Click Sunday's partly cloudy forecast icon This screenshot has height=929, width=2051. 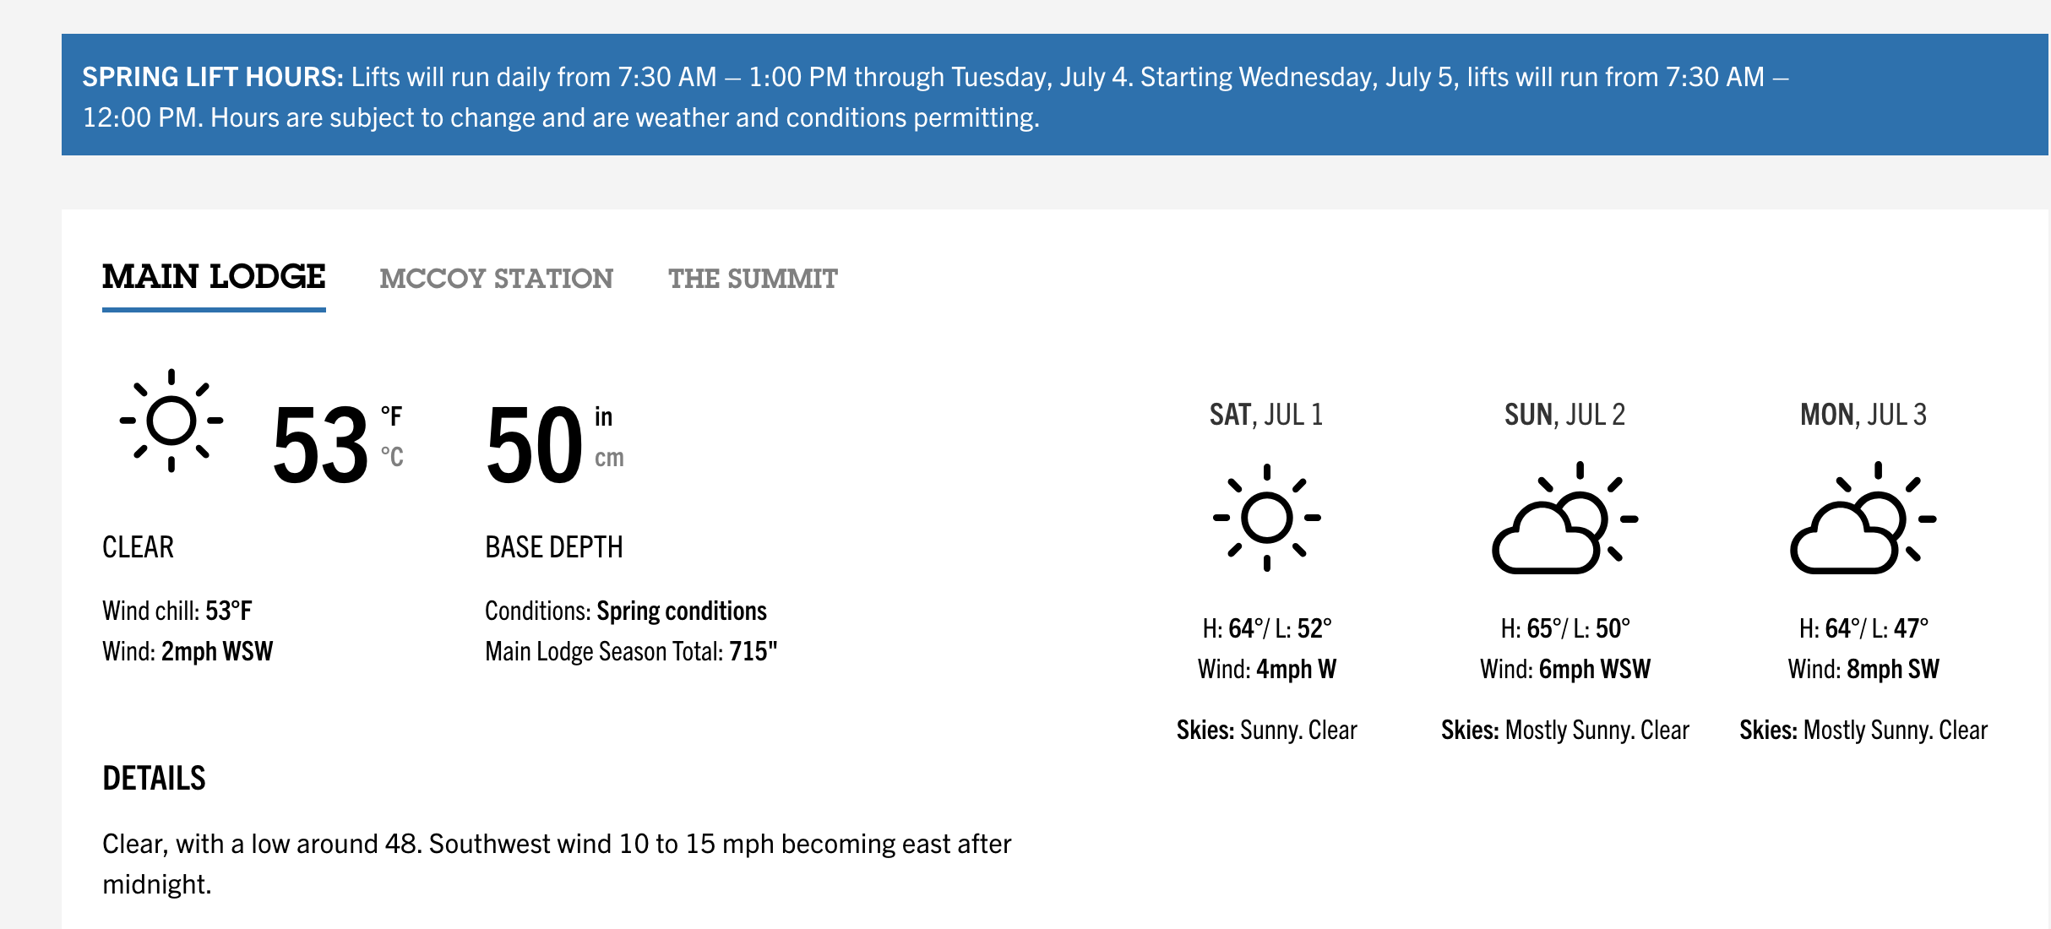(x=1565, y=518)
